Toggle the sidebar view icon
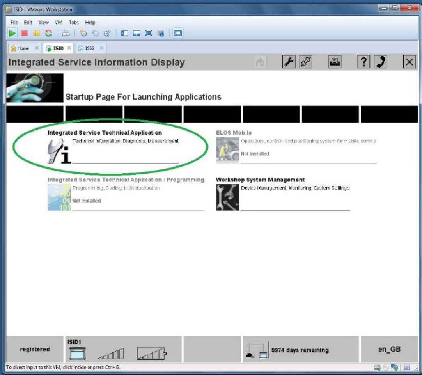Image resolution: width=422 pixels, height=375 pixels. click(124, 33)
